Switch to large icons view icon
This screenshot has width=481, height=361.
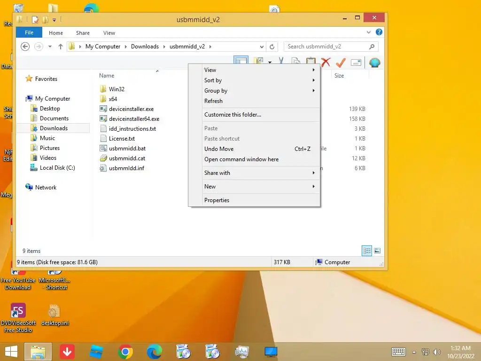377,251
